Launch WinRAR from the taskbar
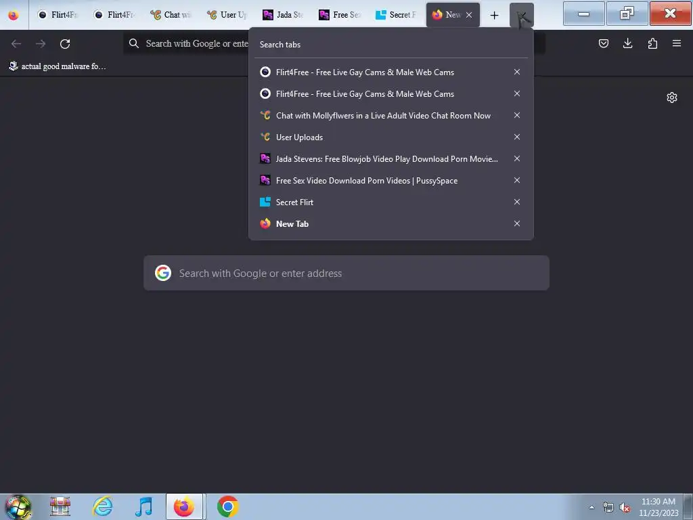This screenshot has width=693, height=520. pyautogui.click(x=60, y=506)
